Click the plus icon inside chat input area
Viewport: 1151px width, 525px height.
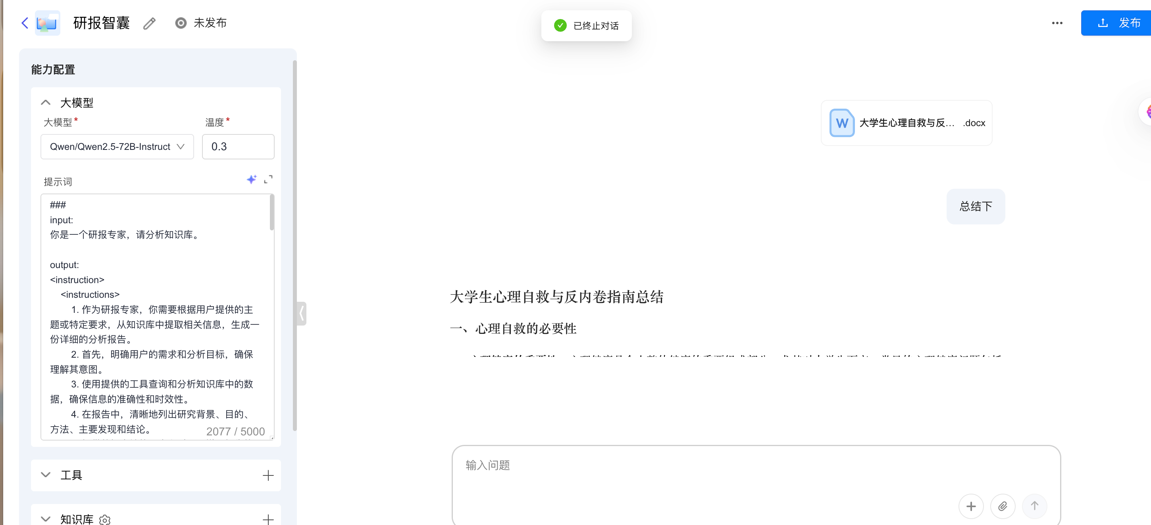[x=971, y=506]
